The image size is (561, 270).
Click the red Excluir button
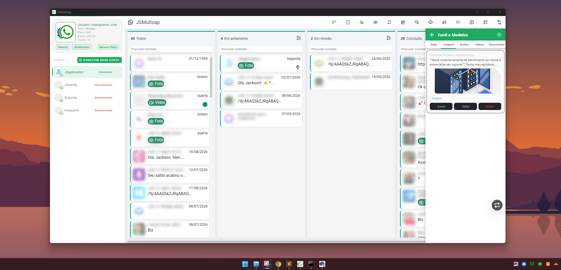click(490, 106)
